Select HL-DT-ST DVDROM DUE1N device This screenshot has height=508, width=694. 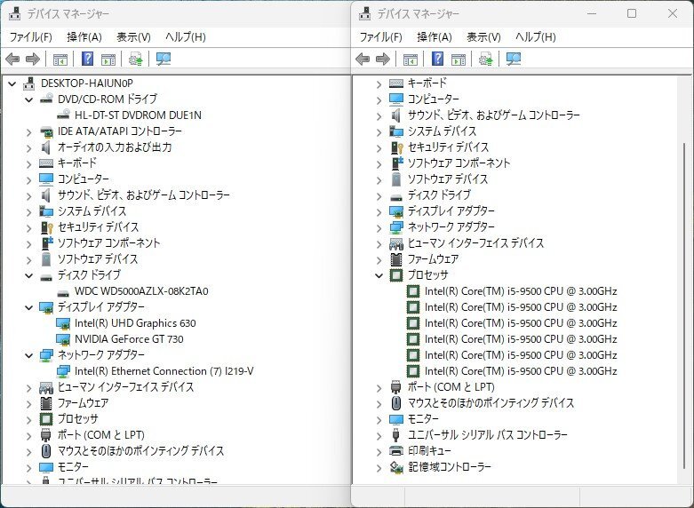pyautogui.click(x=138, y=115)
